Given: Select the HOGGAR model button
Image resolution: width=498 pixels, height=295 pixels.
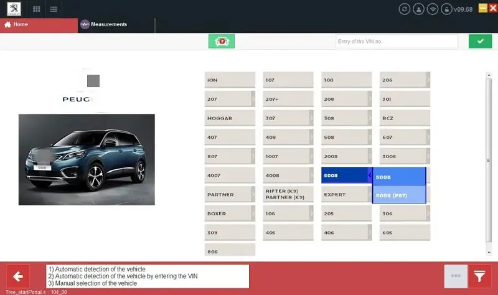Looking at the screenshot, I should (230, 118).
